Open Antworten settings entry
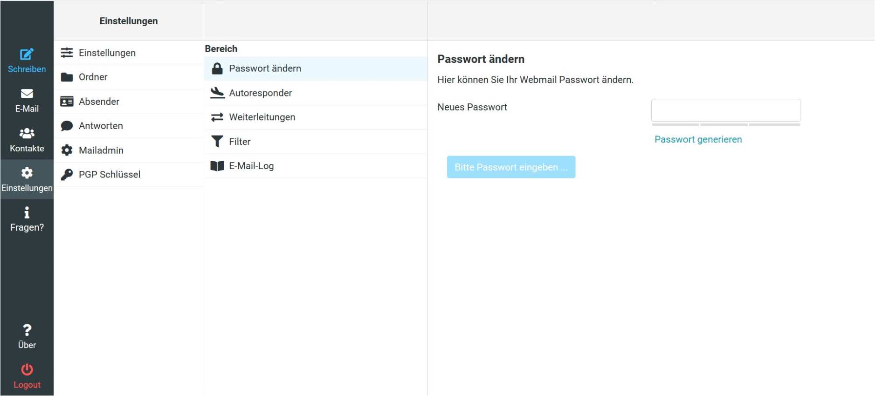 [101, 126]
